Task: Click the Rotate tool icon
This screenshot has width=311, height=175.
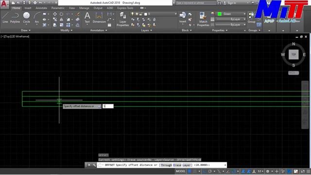Action: coord(62,14)
